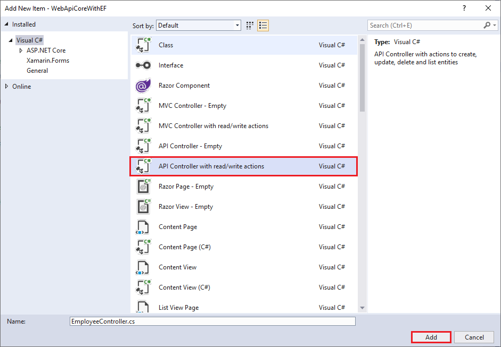Image resolution: width=501 pixels, height=347 pixels.
Task: Collapse the Installed section
Action: pyautogui.click(x=6, y=24)
